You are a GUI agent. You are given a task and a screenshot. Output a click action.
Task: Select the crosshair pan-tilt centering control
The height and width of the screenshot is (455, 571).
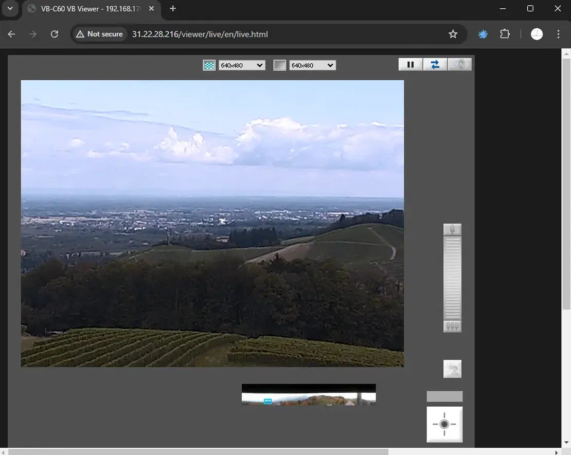click(x=444, y=424)
